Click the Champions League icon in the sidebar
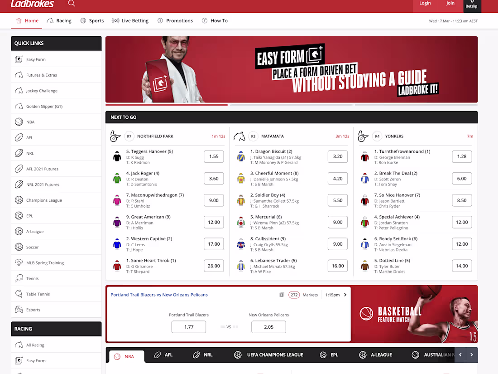Image resolution: width=498 pixels, height=374 pixels. (19, 200)
